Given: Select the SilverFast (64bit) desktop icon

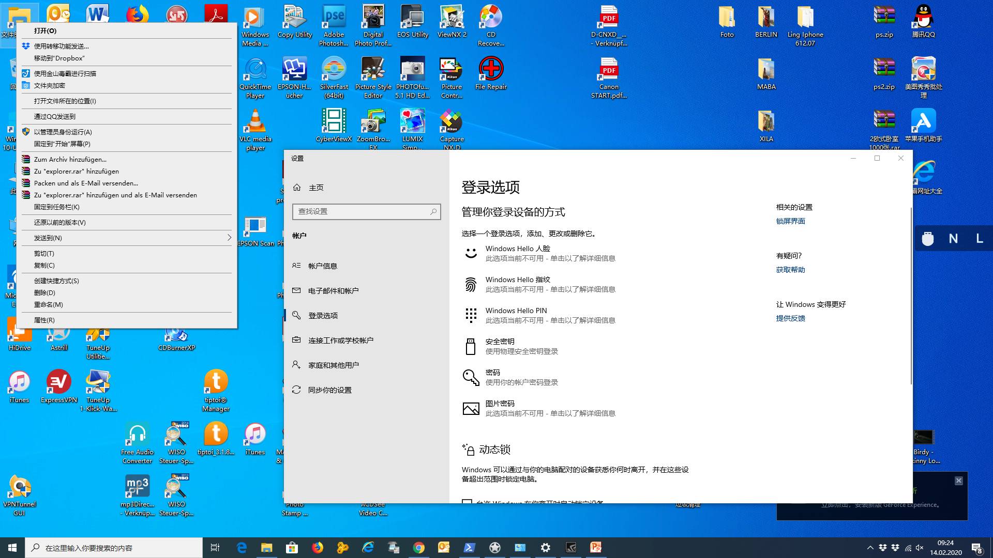Looking at the screenshot, I should click(x=334, y=78).
